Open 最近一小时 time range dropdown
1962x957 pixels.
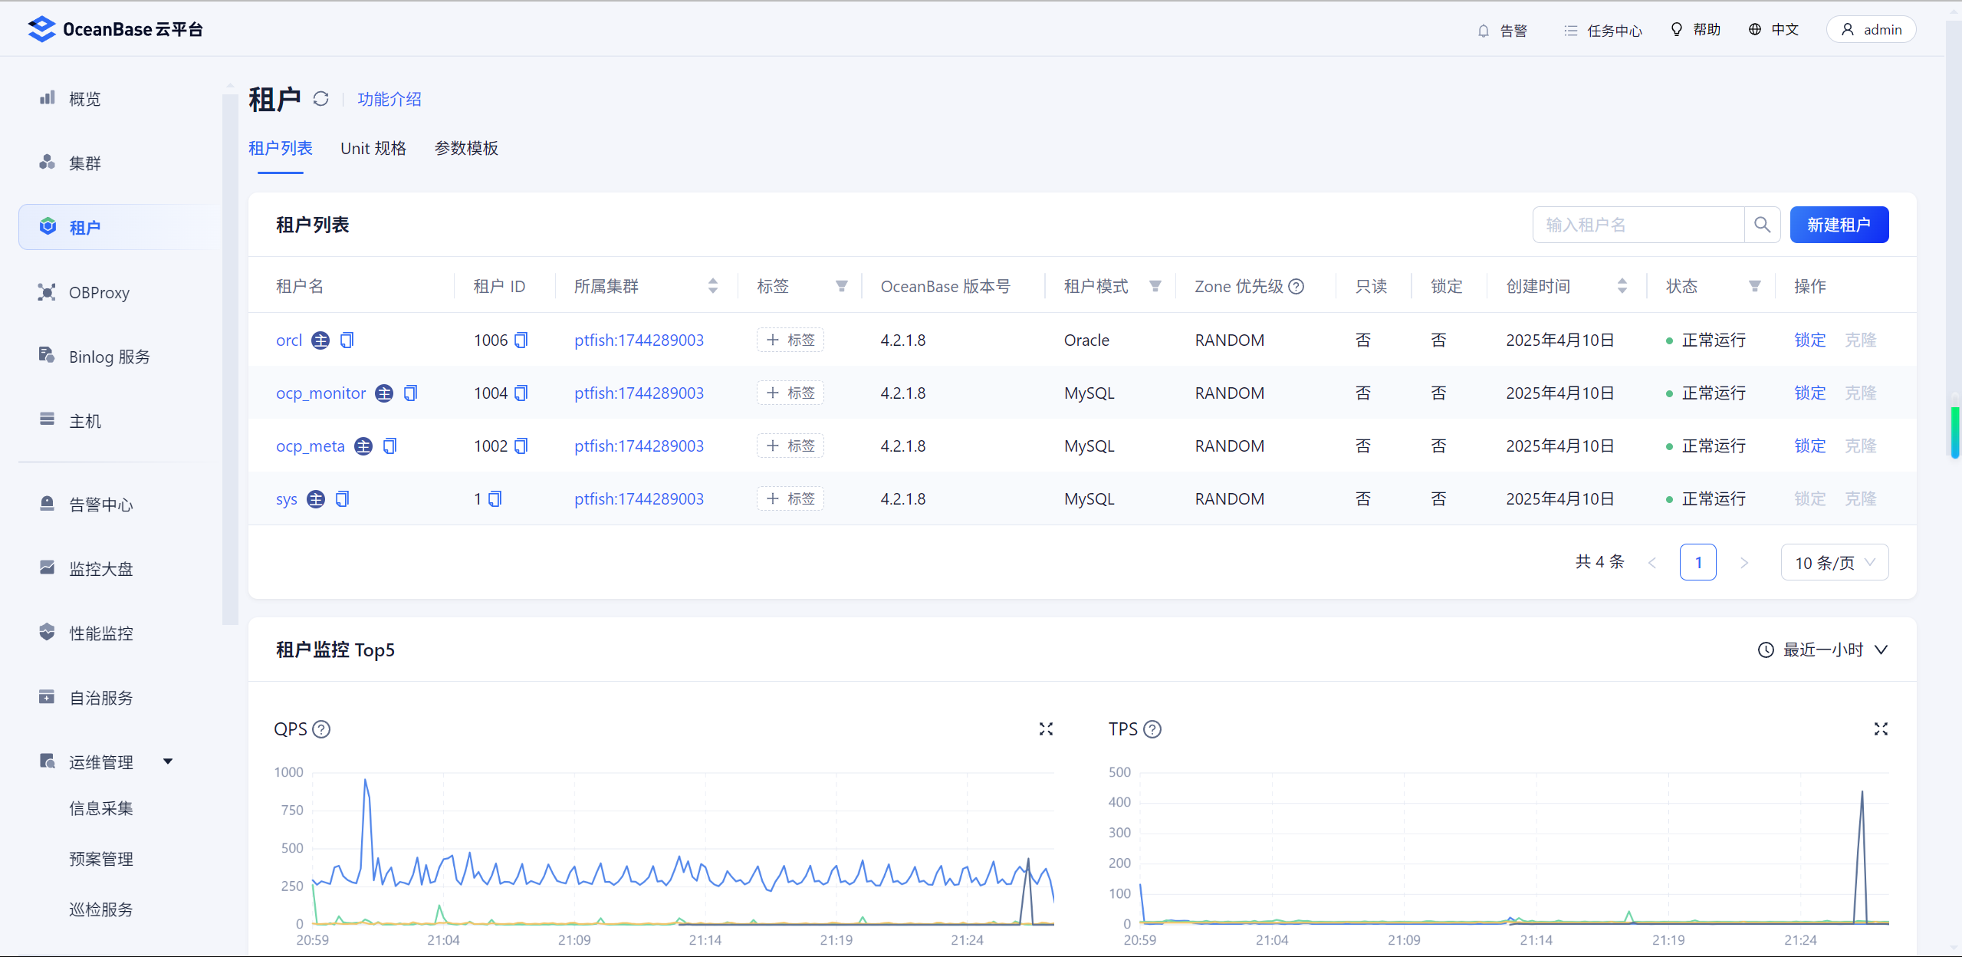click(x=1822, y=650)
